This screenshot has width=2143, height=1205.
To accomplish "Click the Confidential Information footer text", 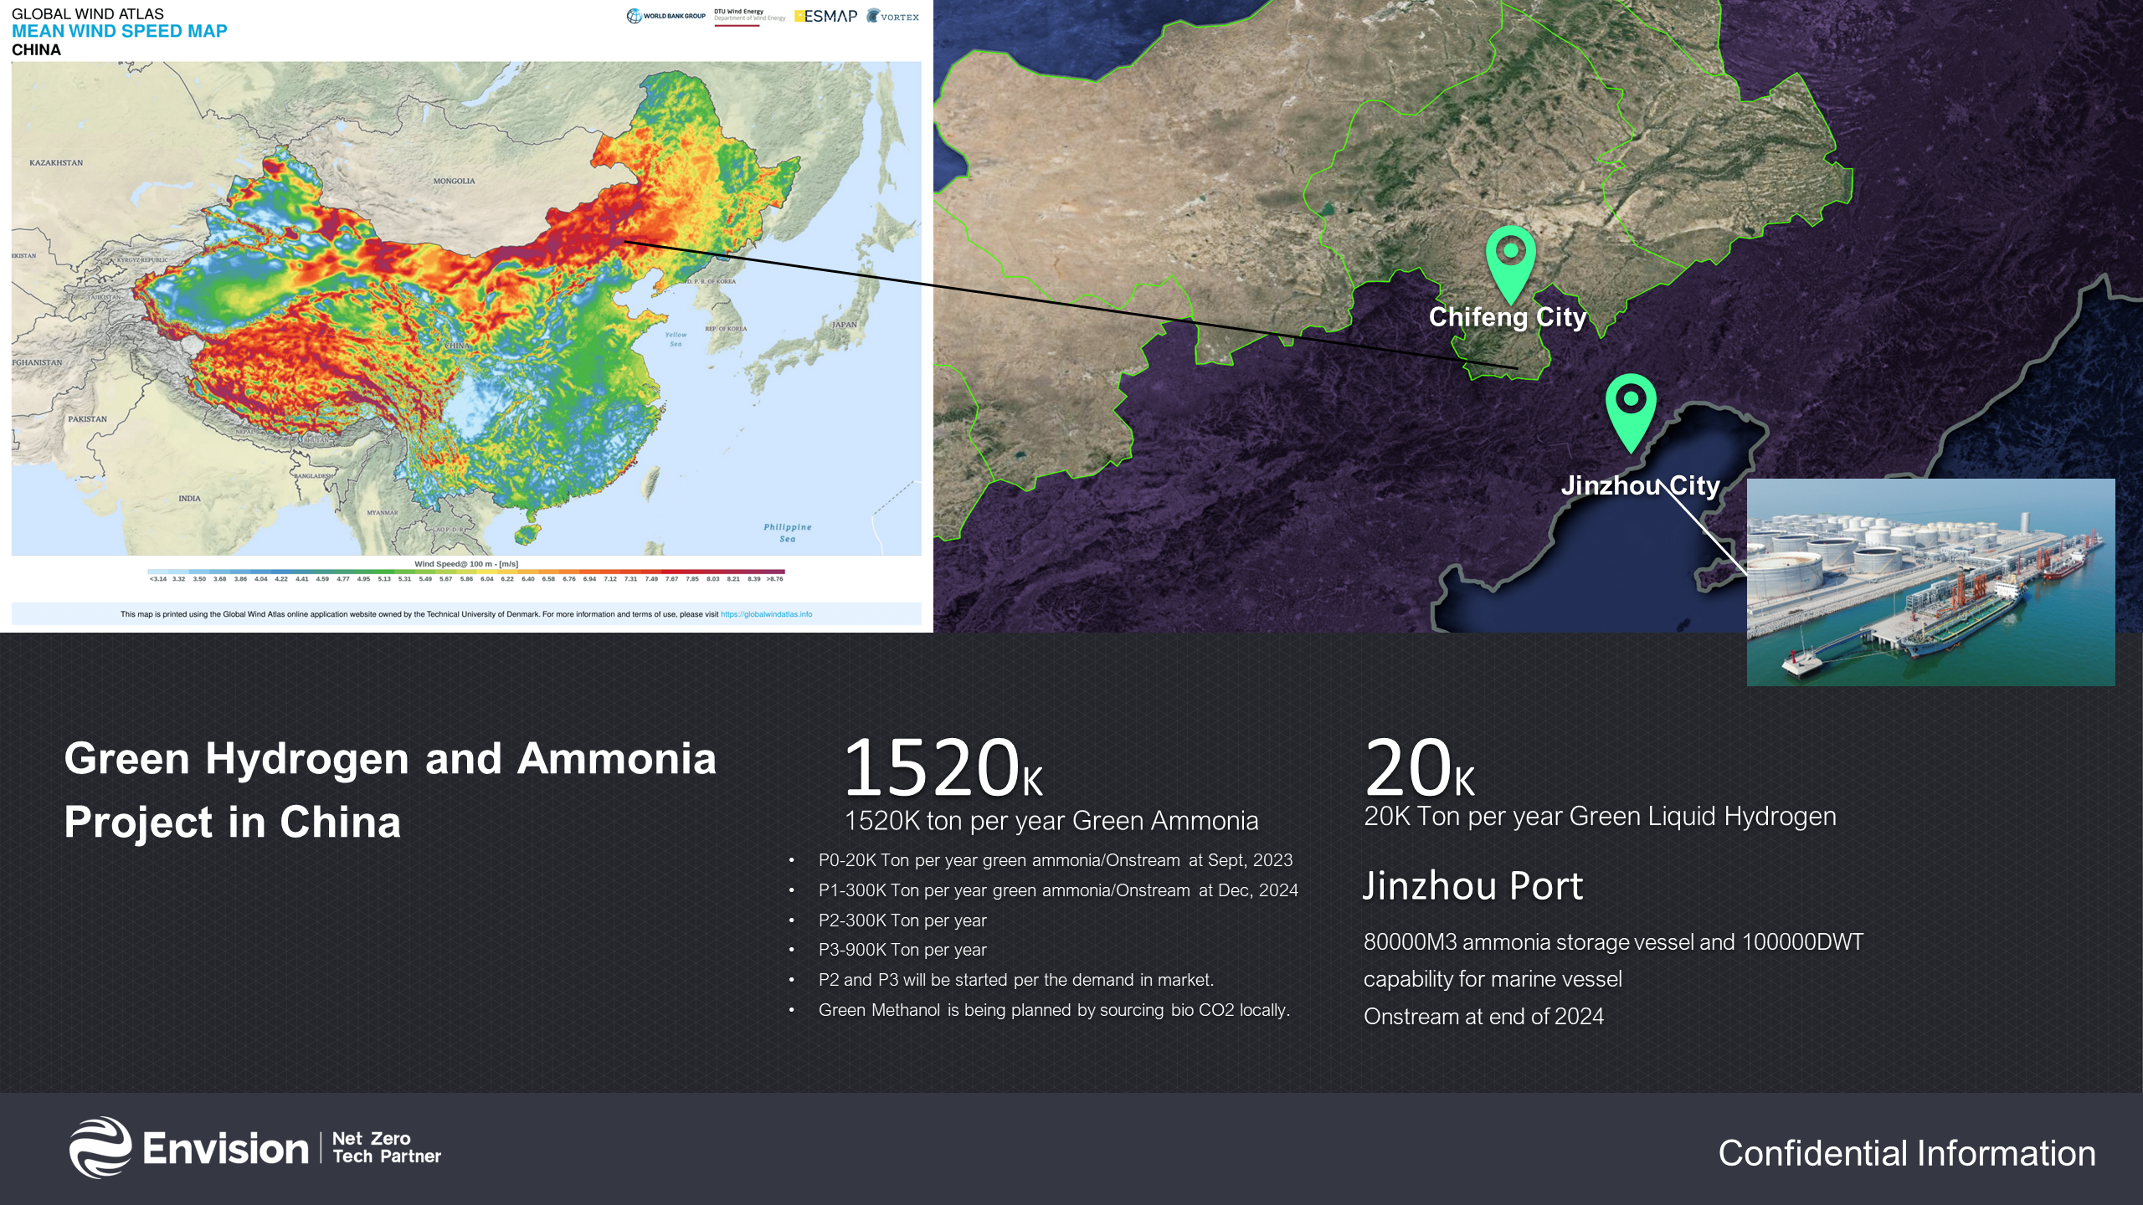I will [1906, 1153].
